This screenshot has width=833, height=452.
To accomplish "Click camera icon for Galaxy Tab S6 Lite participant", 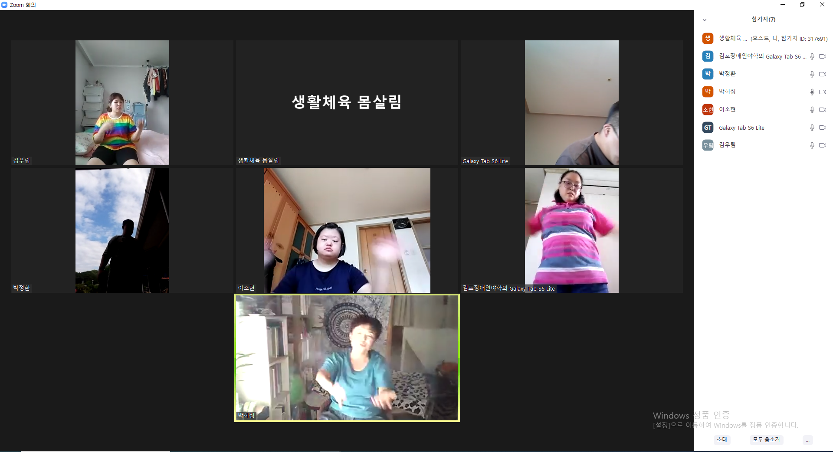I will pos(822,128).
